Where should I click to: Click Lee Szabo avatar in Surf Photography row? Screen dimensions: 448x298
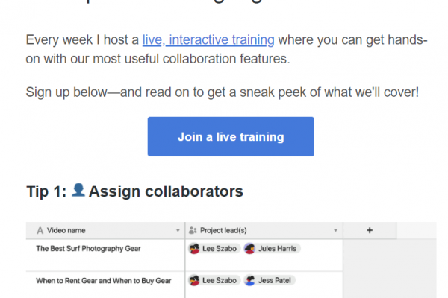point(194,249)
